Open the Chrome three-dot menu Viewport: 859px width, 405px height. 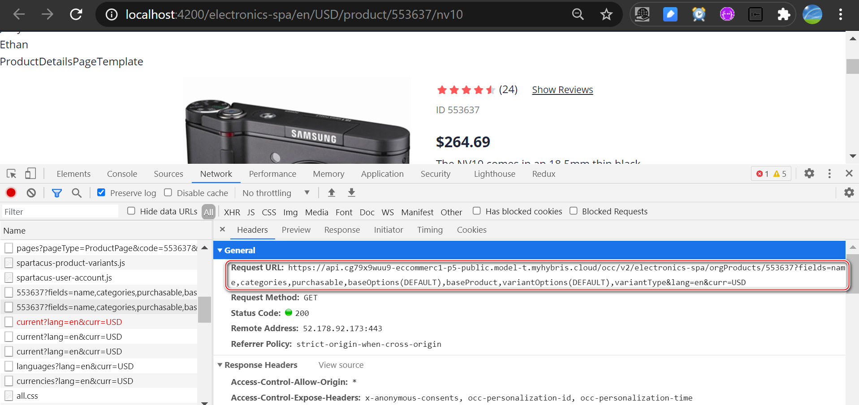pos(841,14)
